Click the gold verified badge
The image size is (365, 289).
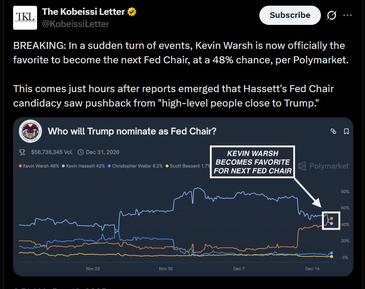point(132,12)
